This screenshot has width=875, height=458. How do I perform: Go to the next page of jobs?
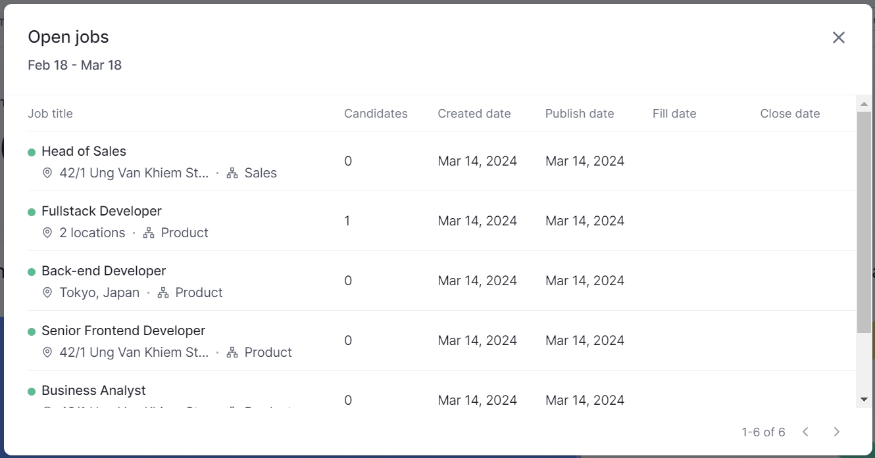point(836,432)
